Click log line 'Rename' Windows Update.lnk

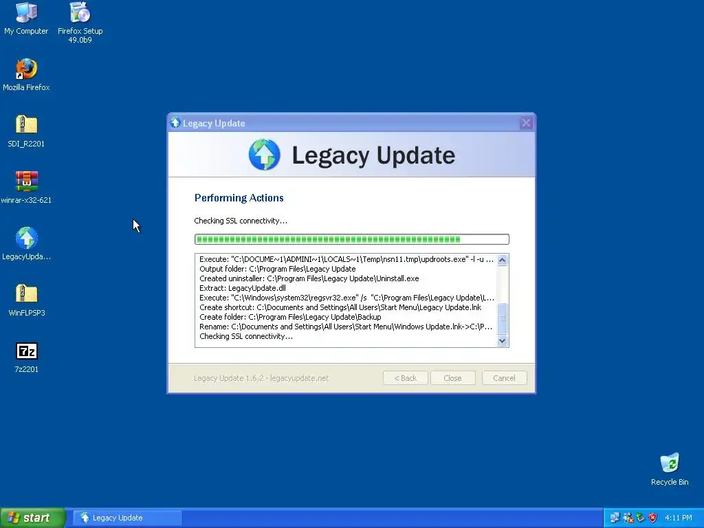[x=346, y=327]
